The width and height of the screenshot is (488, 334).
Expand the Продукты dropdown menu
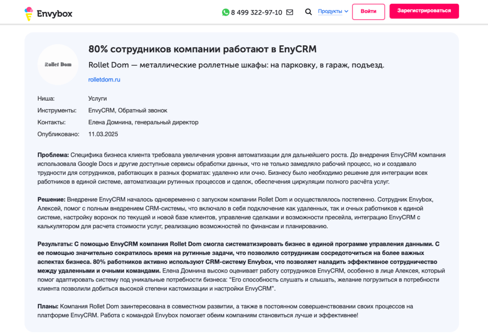coord(333,11)
